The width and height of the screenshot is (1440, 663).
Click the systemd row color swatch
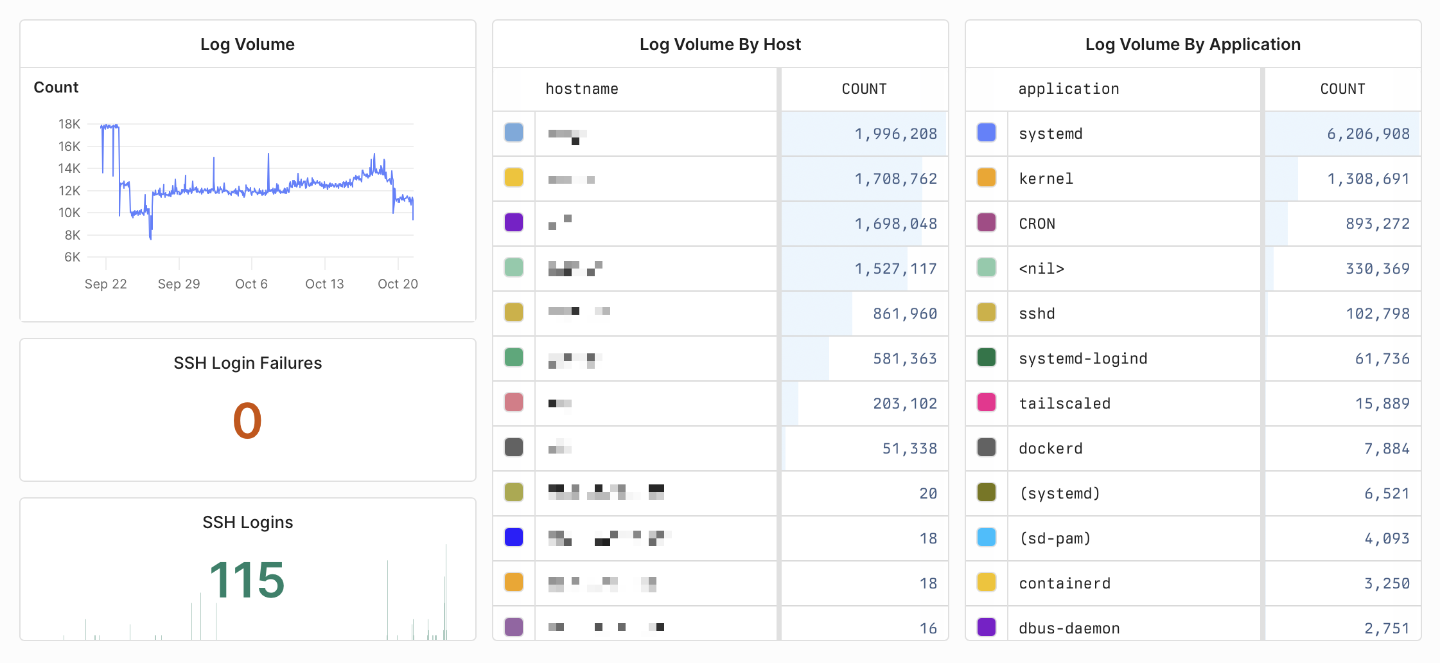pyautogui.click(x=985, y=133)
